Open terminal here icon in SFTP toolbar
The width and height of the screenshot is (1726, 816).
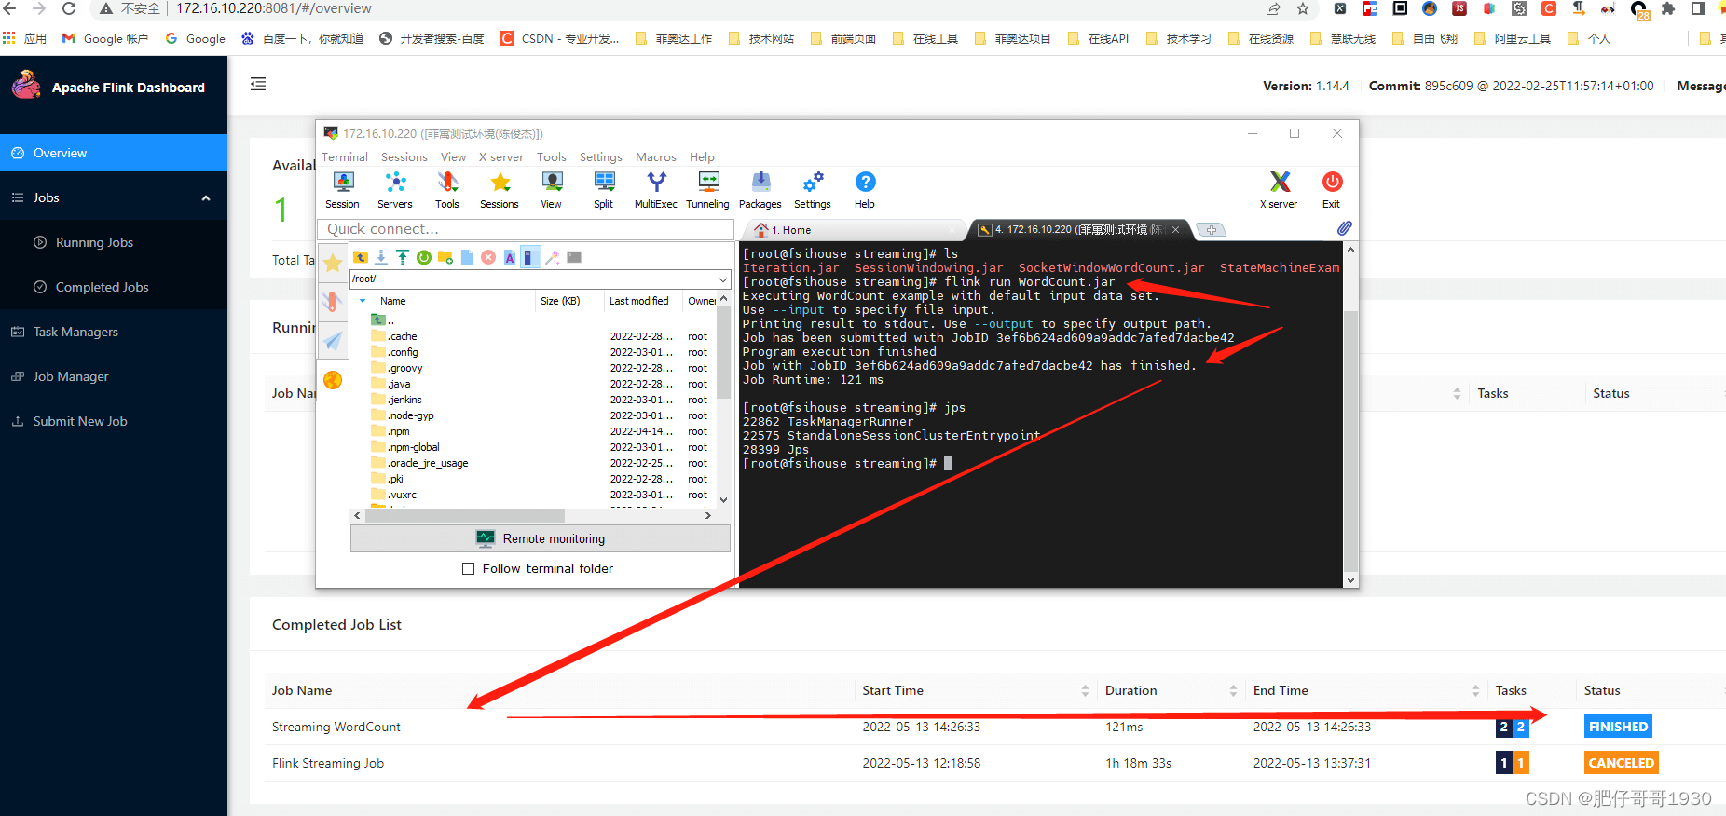coord(574,257)
